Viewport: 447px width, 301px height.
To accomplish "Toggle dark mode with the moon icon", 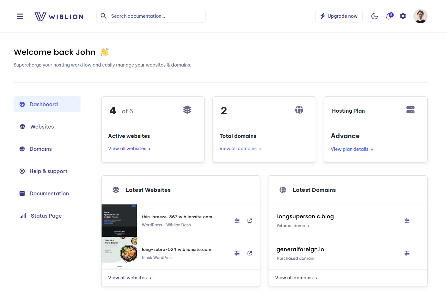I will coord(374,16).
